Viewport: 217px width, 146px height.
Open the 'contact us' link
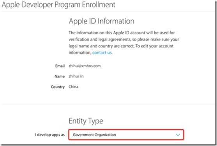point(102,53)
